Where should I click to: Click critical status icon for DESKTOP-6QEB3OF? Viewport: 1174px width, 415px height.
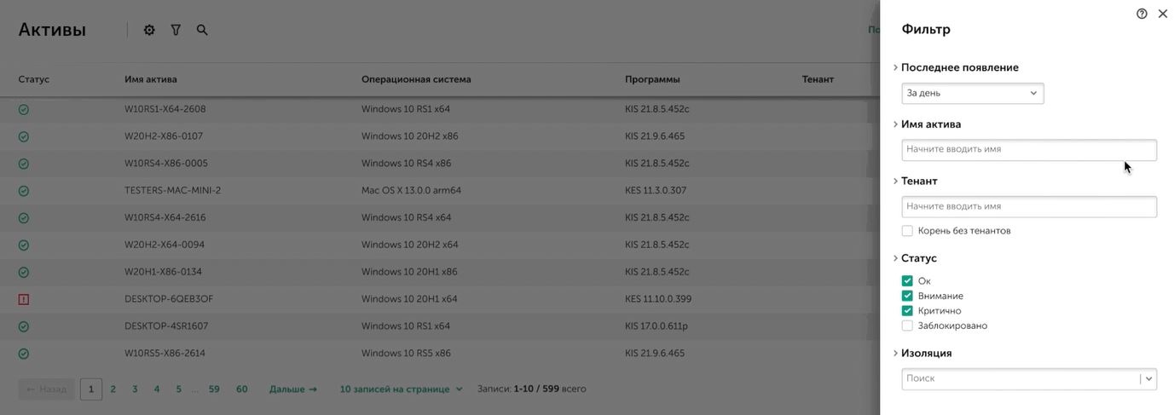coord(24,299)
